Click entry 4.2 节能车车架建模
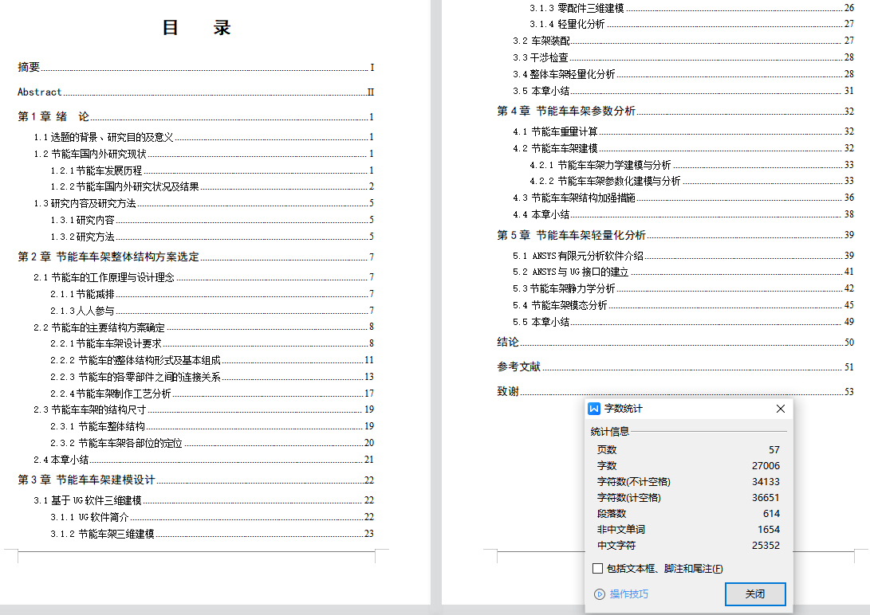 [x=683, y=148]
